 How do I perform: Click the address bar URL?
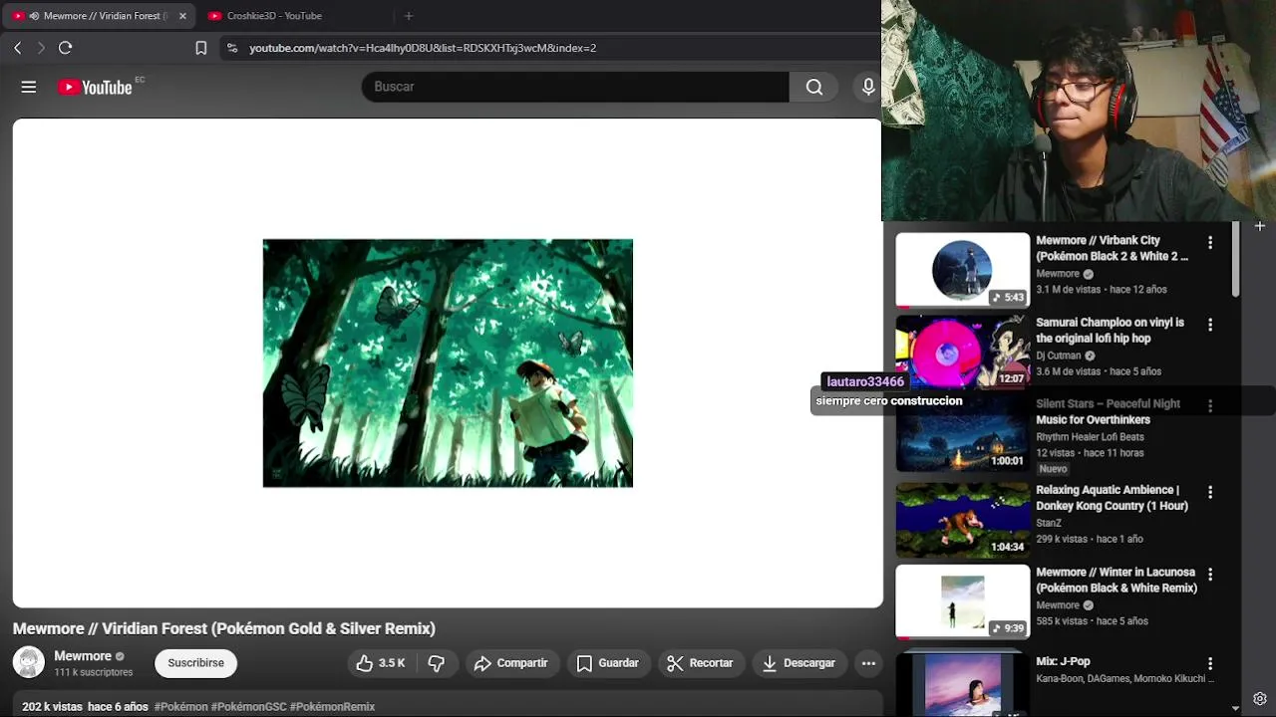click(423, 47)
